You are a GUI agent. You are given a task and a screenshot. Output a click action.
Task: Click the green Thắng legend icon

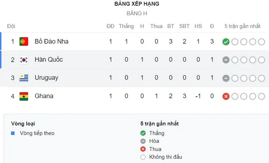tap(143, 133)
